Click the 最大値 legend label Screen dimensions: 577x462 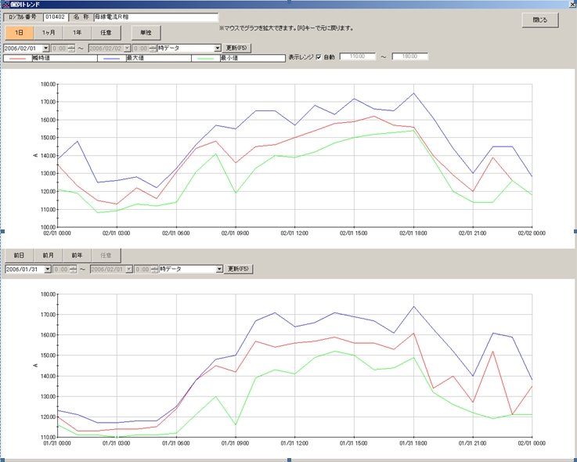click(x=135, y=58)
